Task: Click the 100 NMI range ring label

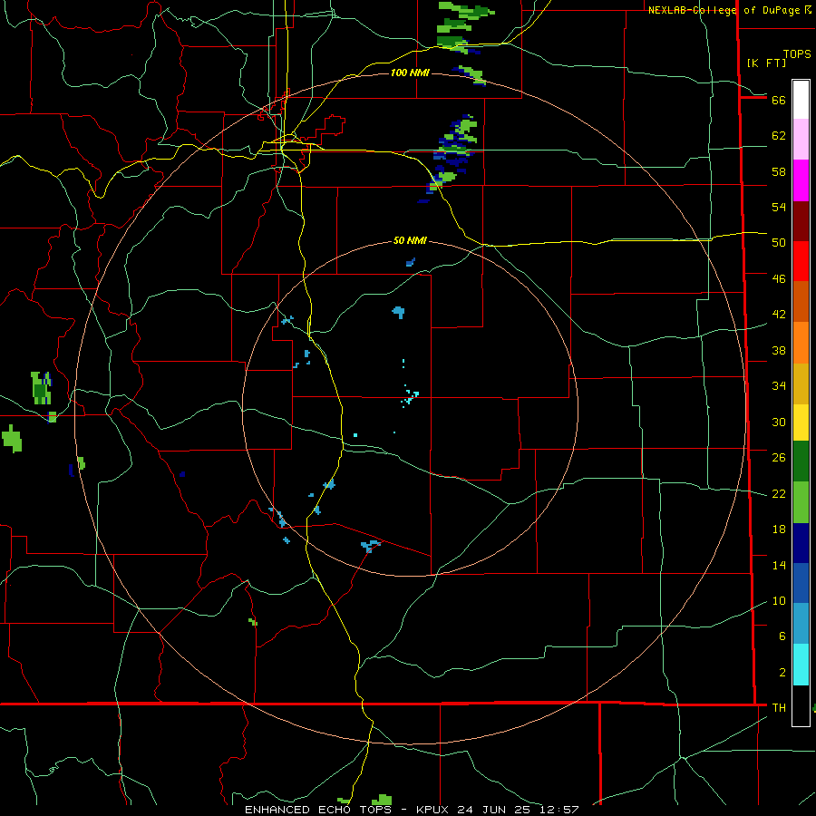Action: tap(410, 73)
